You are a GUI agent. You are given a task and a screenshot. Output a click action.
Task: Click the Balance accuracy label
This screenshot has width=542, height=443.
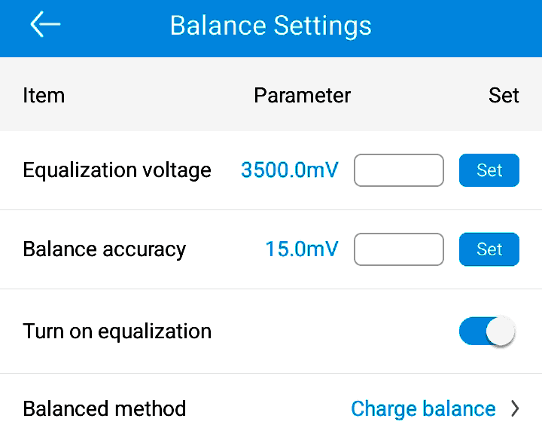pos(105,249)
